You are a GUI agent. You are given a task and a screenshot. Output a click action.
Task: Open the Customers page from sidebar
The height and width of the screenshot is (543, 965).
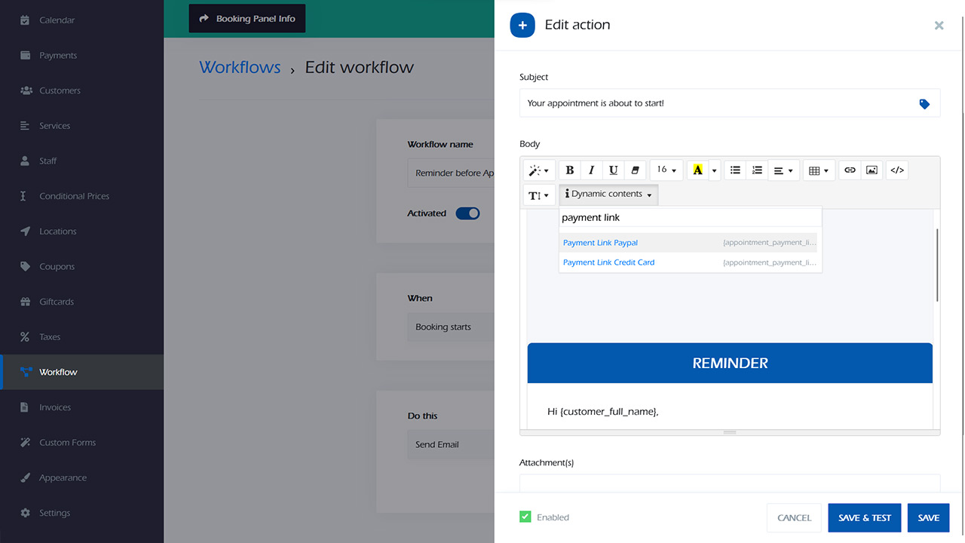tap(81, 90)
